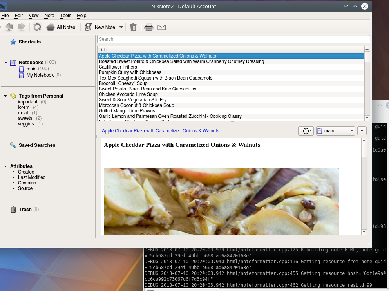Click the Search input field
389x291 pixels.
233,39
